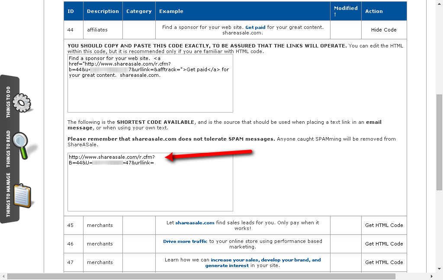Get HTML Code for ID 45
This screenshot has width=443, height=280.
[x=384, y=225]
